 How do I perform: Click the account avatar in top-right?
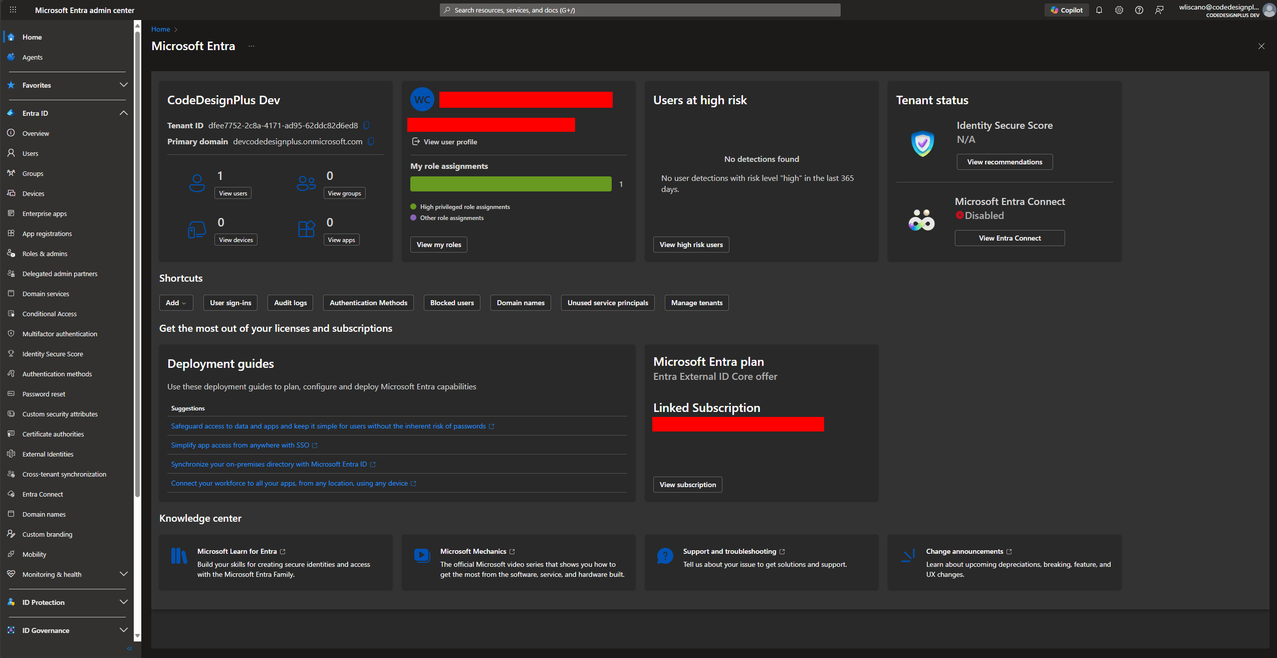coord(1269,10)
